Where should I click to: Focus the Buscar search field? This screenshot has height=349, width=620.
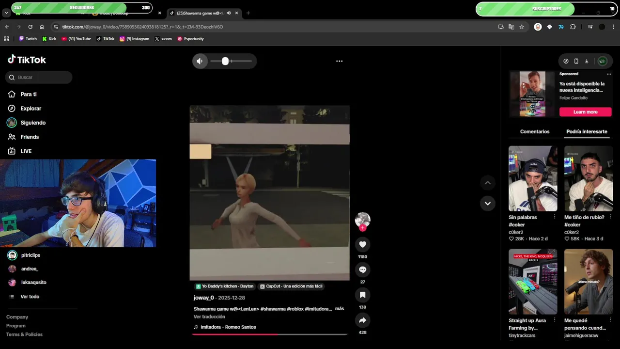[39, 77]
